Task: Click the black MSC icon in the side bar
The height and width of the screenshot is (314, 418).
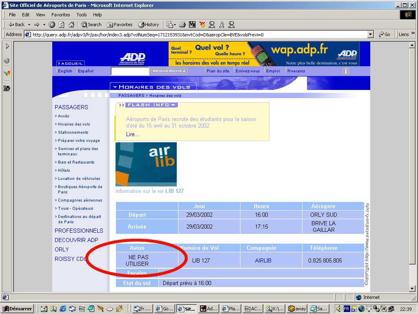Action: click(7, 88)
